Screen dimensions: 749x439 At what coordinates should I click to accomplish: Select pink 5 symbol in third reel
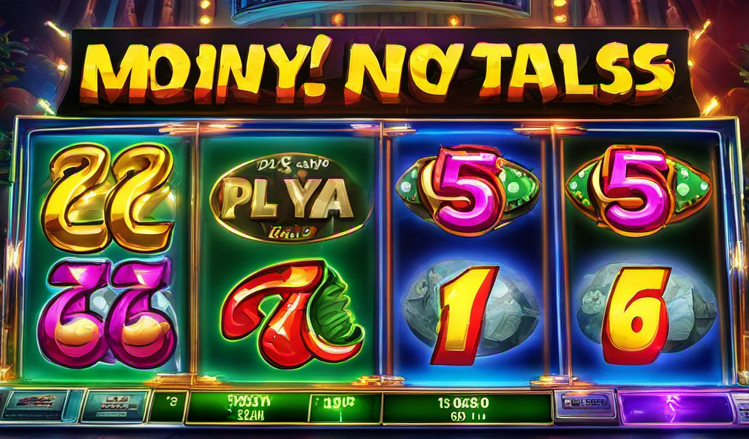[467, 190]
